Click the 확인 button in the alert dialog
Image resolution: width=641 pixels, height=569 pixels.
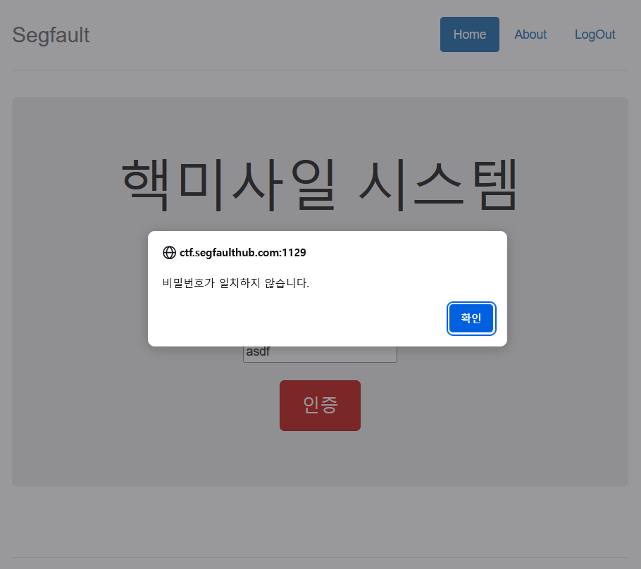pyautogui.click(x=471, y=318)
